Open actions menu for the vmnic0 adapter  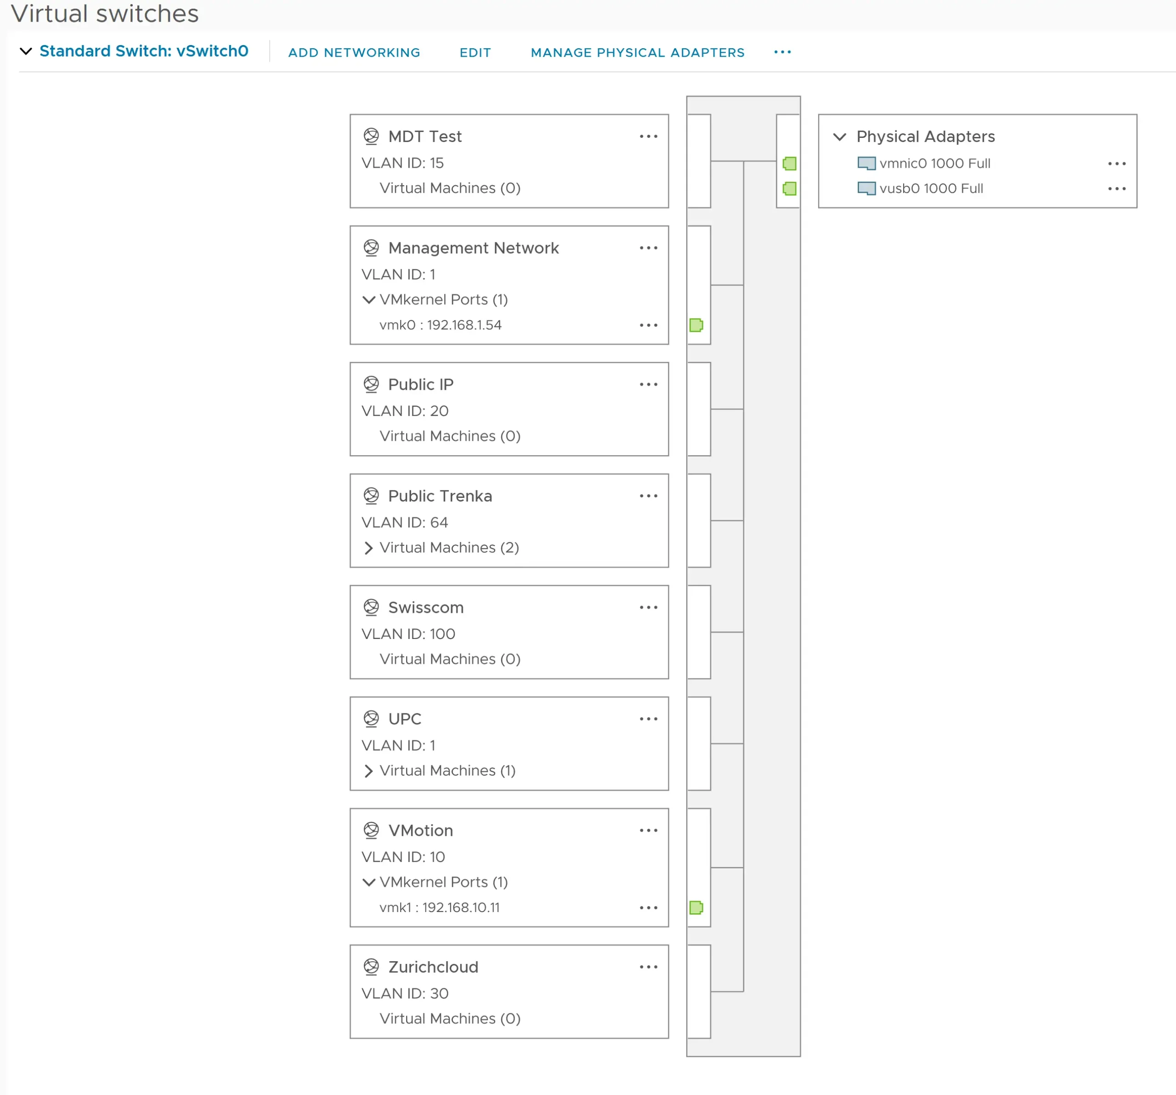(x=1116, y=163)
